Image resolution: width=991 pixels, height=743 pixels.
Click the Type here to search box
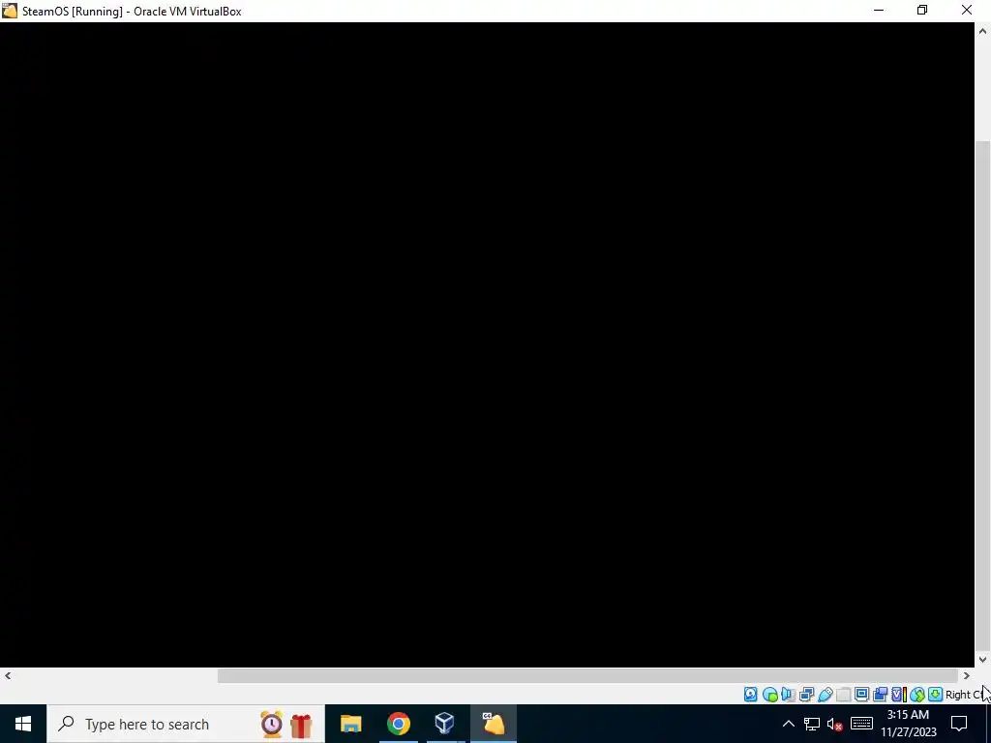(x=186, y=724)
